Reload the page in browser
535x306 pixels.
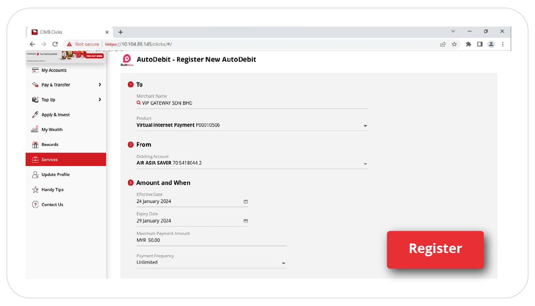[55, 44]
